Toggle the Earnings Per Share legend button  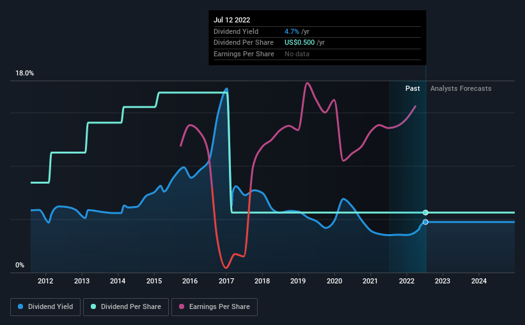tap(214, 307)
